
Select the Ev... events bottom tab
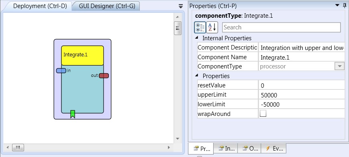pyautogui.click(x=273, y=148)
